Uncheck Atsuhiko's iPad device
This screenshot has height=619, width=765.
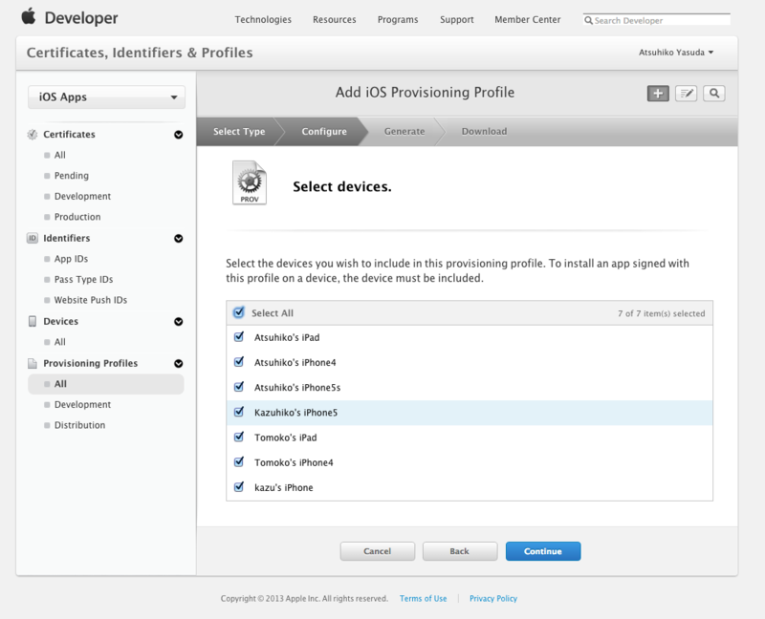pyautogui.click(x=238, y=337)
